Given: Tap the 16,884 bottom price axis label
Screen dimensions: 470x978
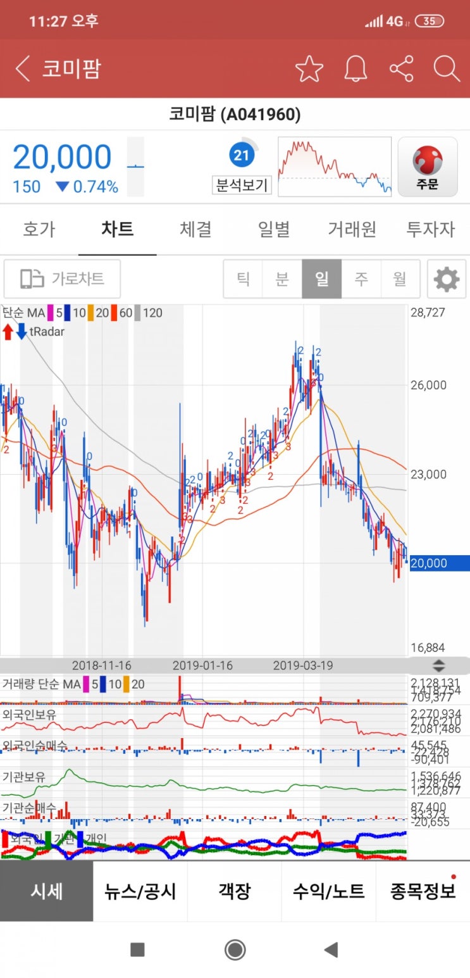Looking at the screenshot, I should [x=428, y=648].
